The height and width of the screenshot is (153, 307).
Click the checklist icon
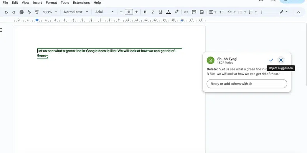[229, 12]
